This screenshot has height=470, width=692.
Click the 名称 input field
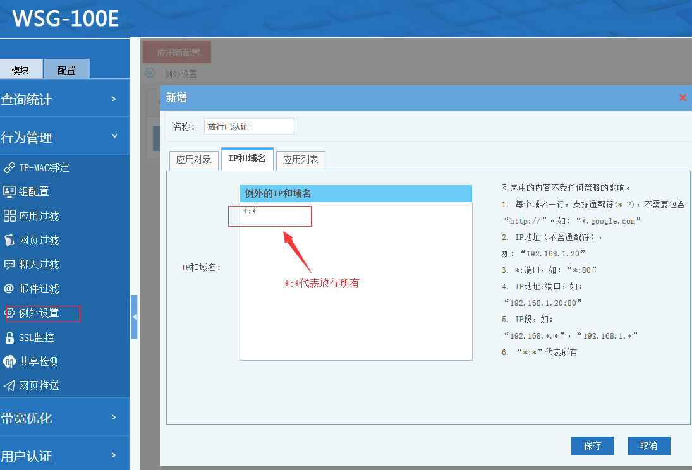pos(249,126)
